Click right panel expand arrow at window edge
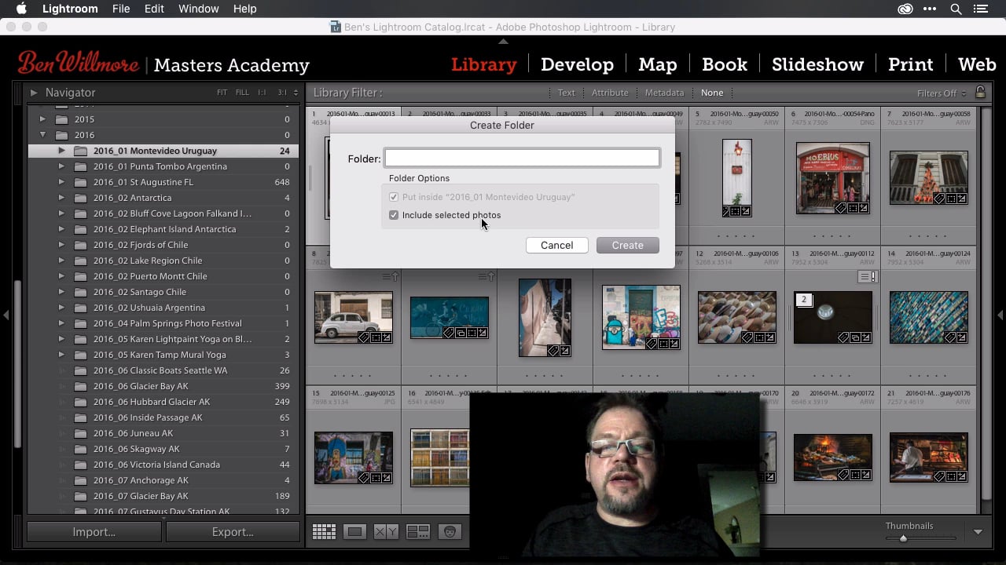This screenshot has height=565, width=1006. 1000,315
